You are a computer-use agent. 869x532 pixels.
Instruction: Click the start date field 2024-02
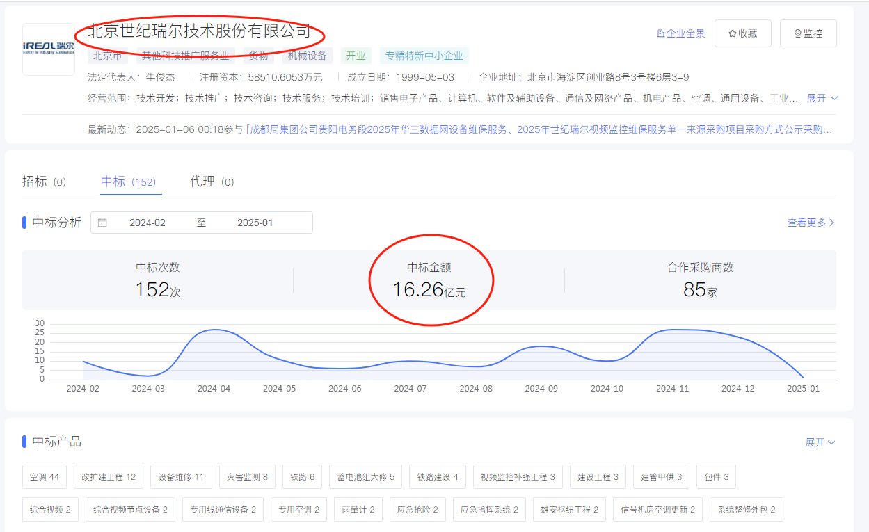148,223
